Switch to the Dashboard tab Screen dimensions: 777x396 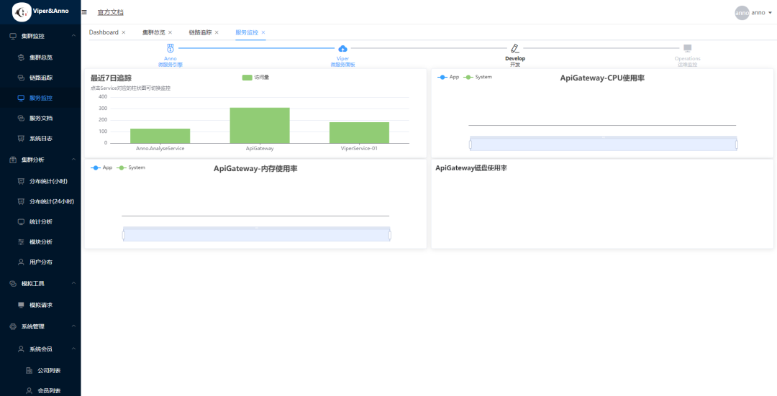[104, 32]
